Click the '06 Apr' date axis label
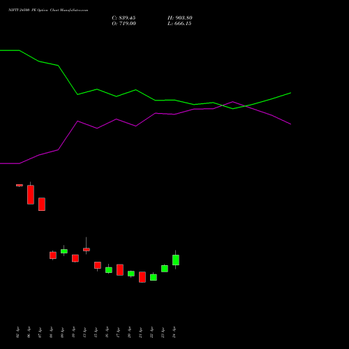349x349 pixels. coord(29,332)
